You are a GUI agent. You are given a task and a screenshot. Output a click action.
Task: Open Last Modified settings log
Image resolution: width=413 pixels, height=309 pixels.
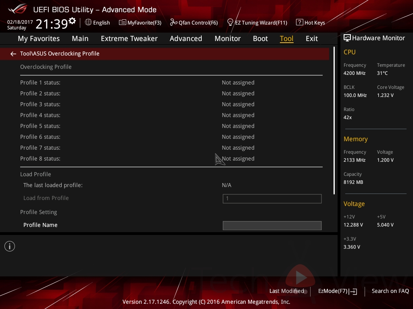[x=287, y=291]
